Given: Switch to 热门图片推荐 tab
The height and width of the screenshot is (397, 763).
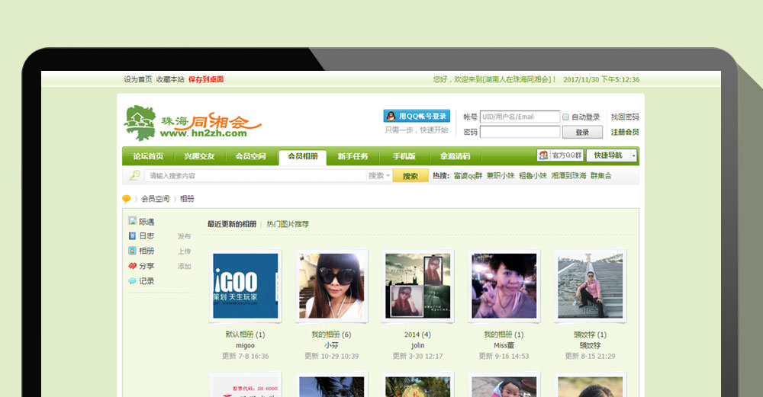Looking at the screenshot, I should 288,224.
